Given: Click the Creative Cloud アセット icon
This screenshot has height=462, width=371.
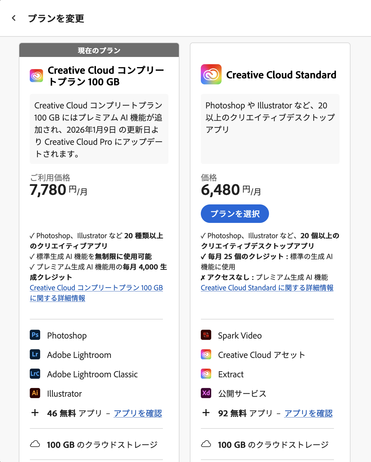Looking at the screenshot, I should 206,354.
